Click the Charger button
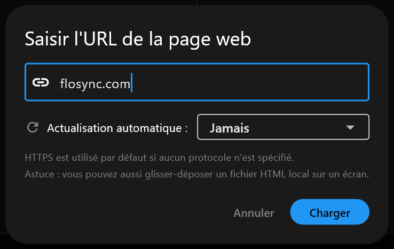394x249 pixels. click(330, 212)
